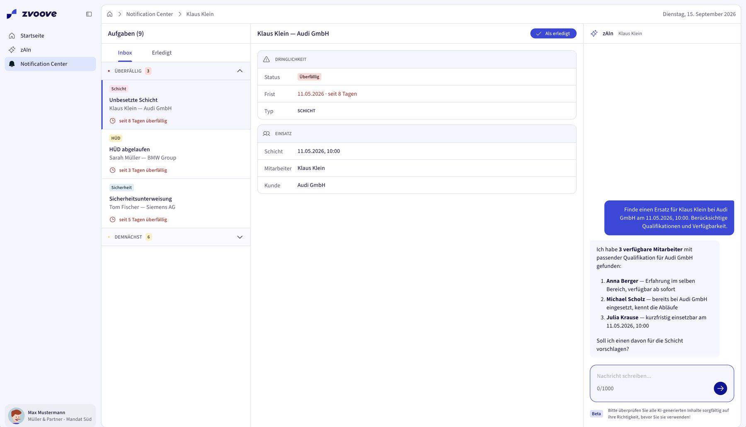Click clock icon beside 'seit 8 Tagen überfällig'
The image size is (746, 427).
112,121
